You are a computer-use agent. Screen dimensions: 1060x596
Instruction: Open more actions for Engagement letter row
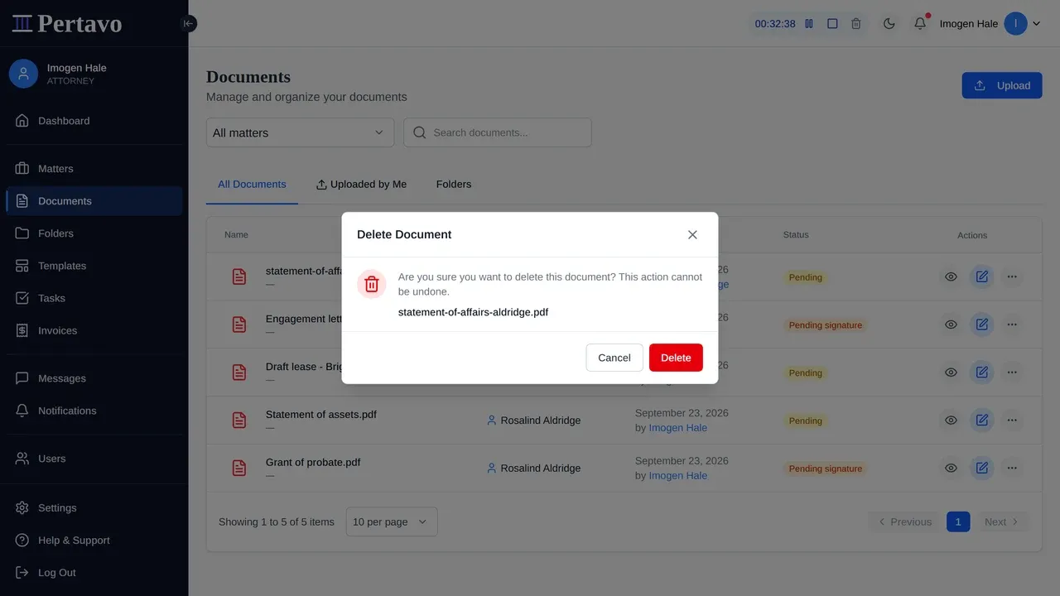click(x=1012, y=325)
